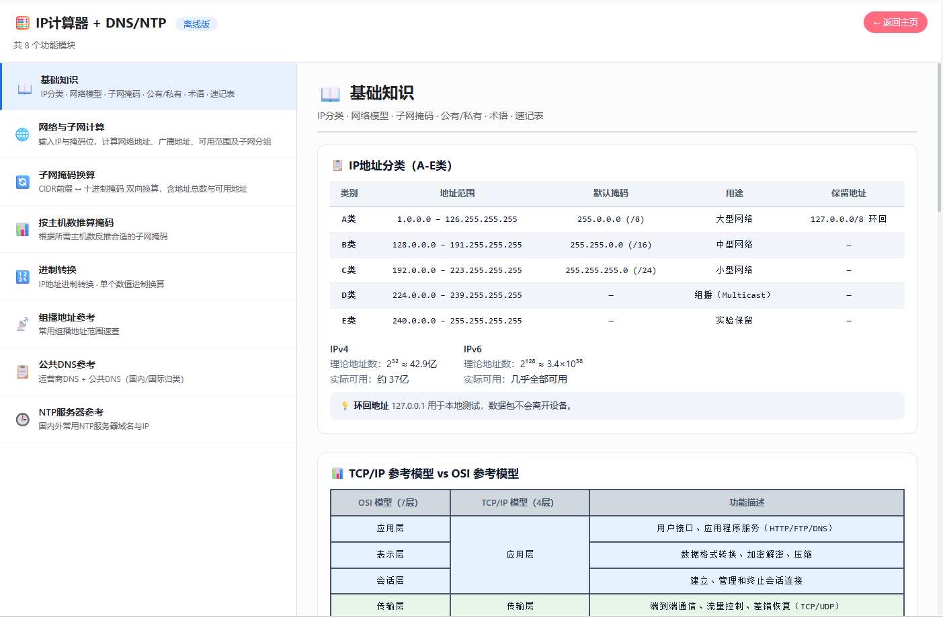The width and height of the screenshot is (943, 618).
Task: Click the lightbulb icon in 环回地址 tip
Action: [x=345, y=405]
